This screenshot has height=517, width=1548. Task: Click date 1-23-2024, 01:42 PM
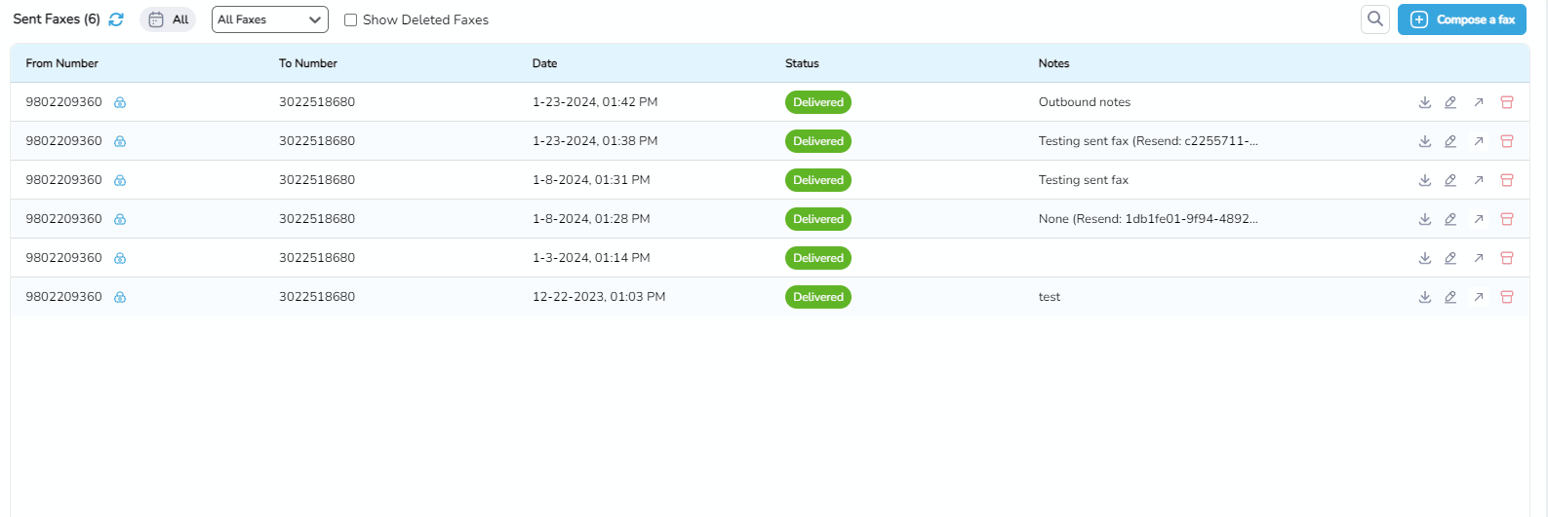point(595,102)
